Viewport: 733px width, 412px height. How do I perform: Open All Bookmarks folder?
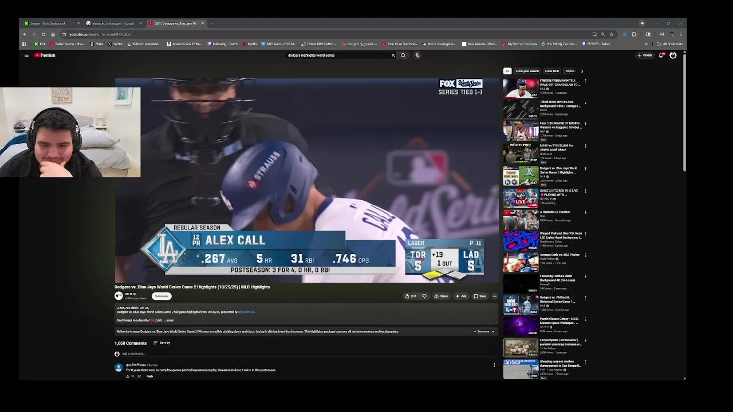pyautogui.click(x=669, y=44)
